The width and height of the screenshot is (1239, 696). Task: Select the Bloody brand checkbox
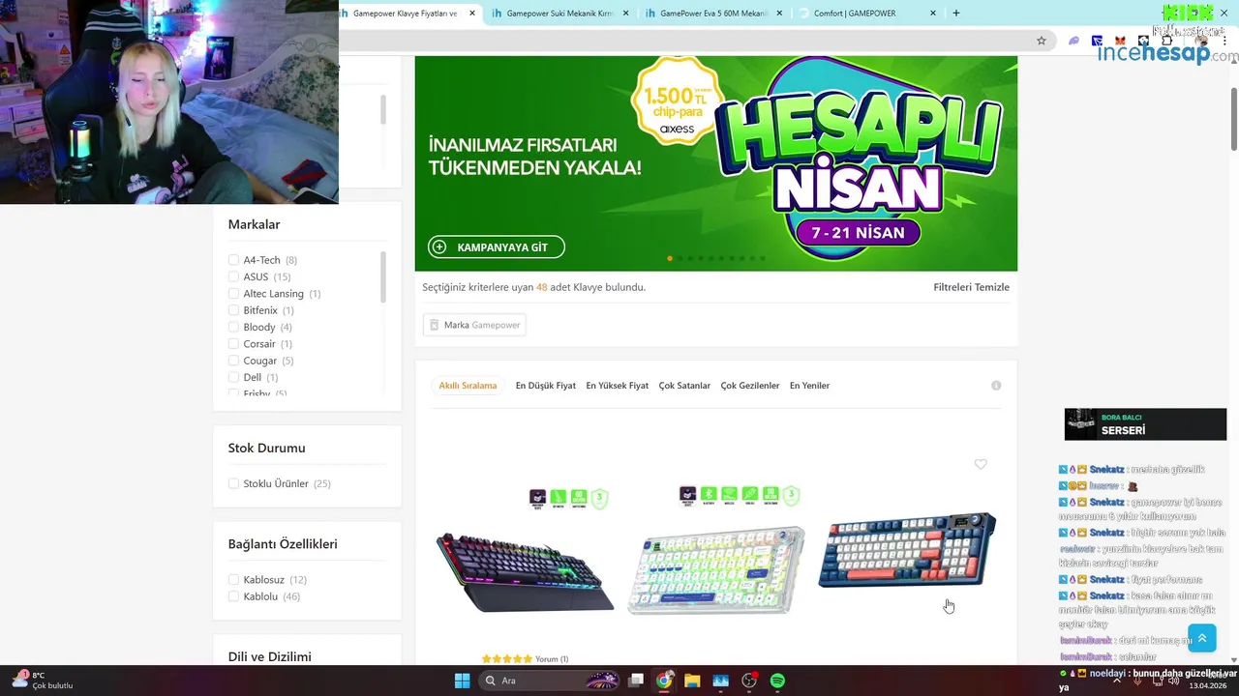233,327
